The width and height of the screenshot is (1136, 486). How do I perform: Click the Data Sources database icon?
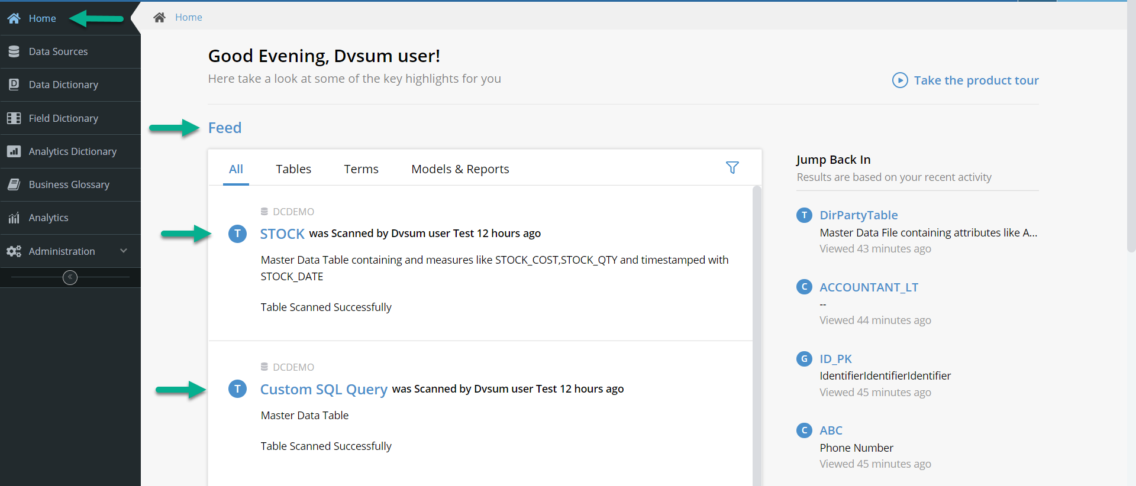[14, 51]
